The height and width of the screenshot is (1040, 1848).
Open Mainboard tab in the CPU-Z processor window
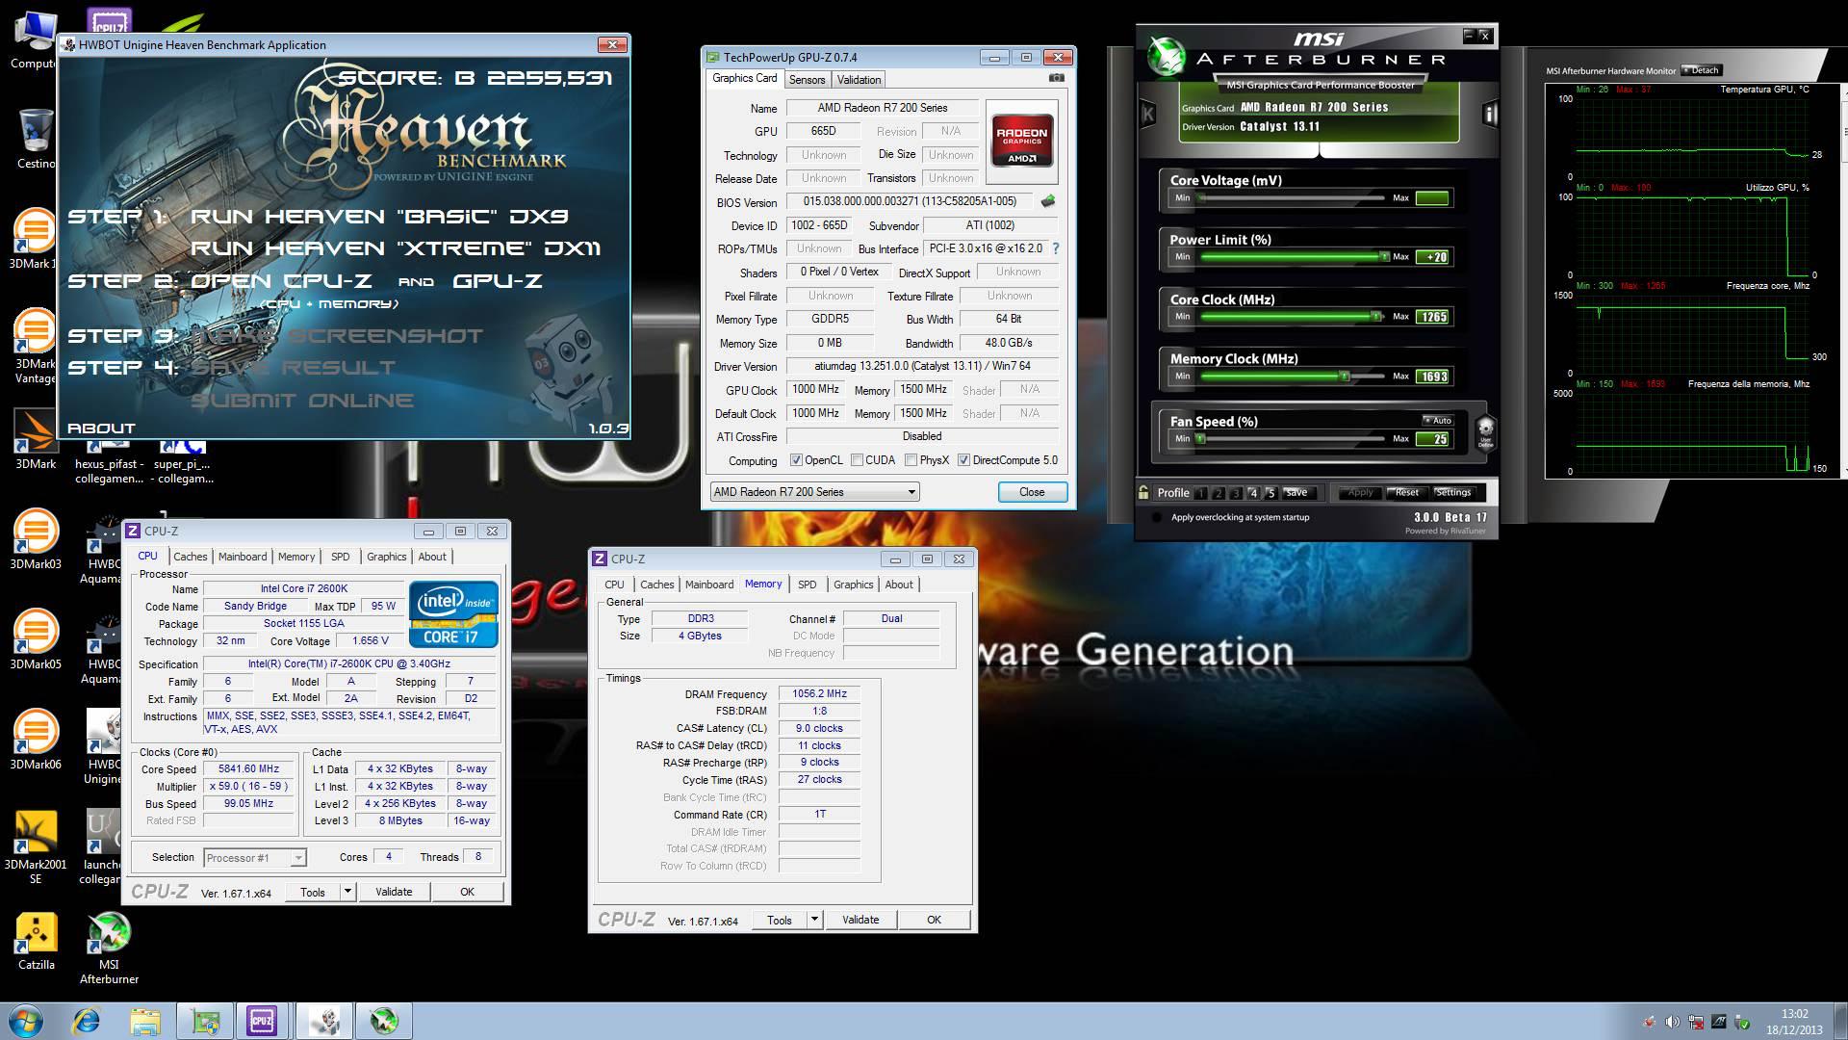243,557
